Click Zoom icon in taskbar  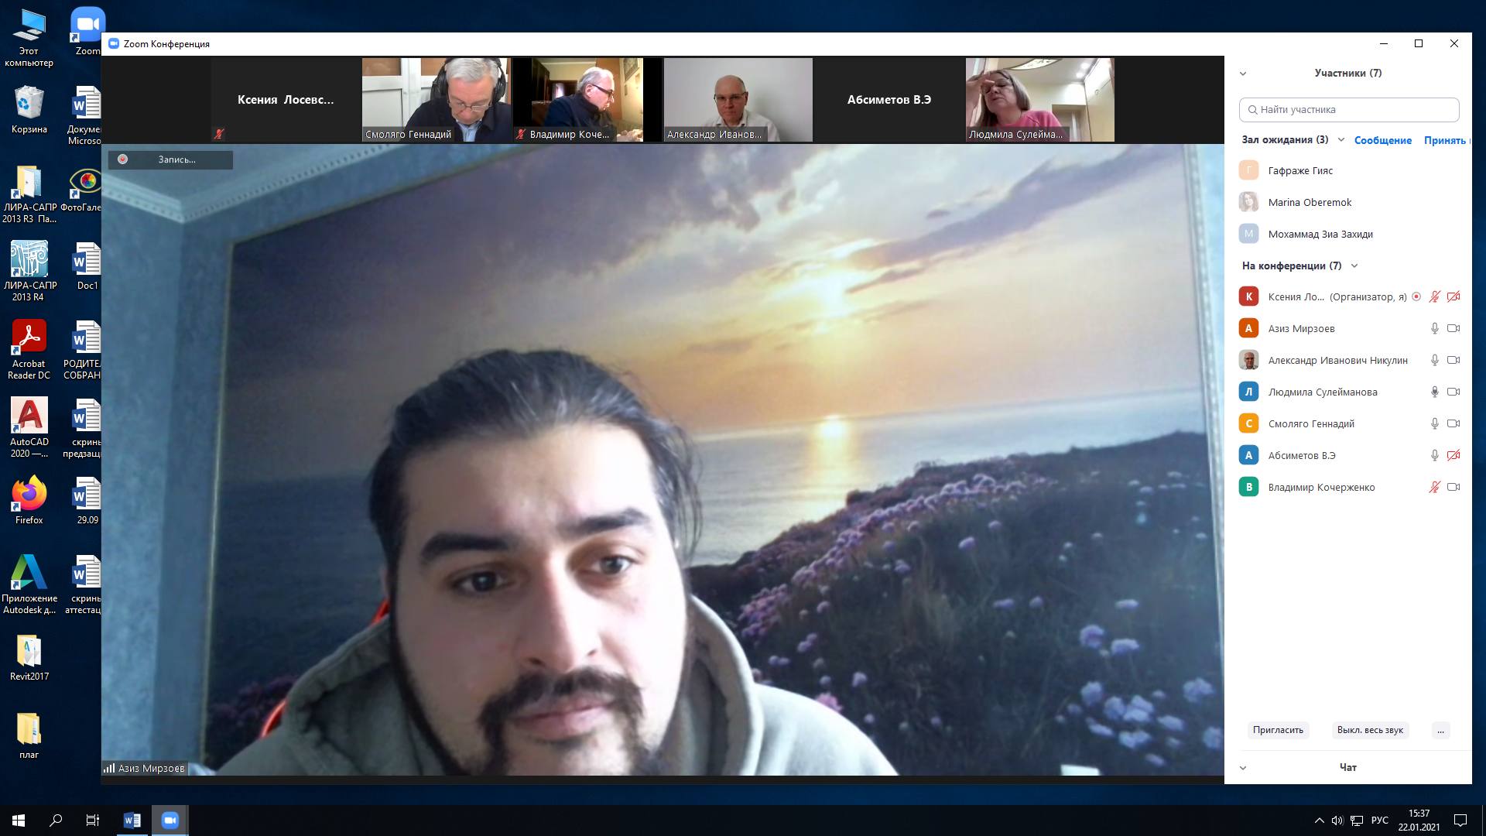click(x=169, y=821)
